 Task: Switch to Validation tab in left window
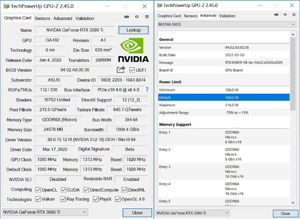click(x=85, y=18)
